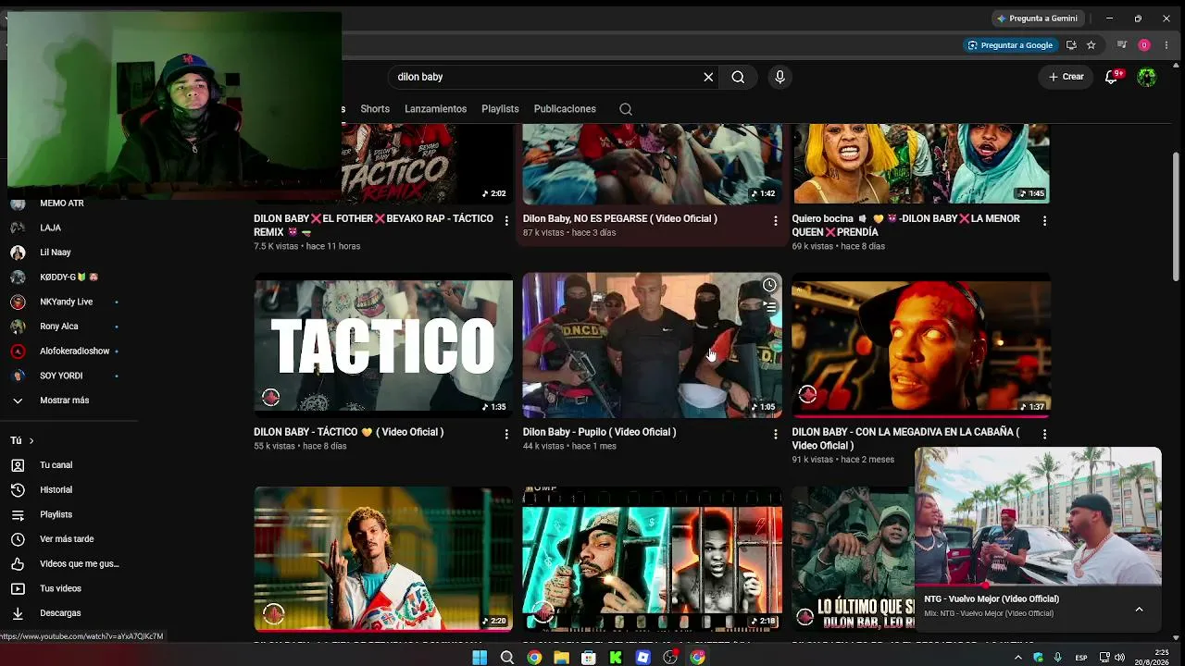Open the Chrome profile avatar

(x=1144, y=45)
